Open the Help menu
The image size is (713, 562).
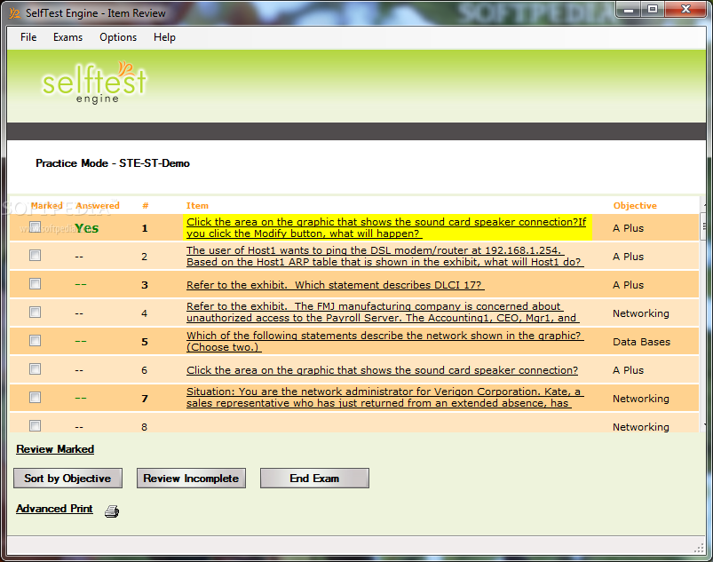point(164,37)
